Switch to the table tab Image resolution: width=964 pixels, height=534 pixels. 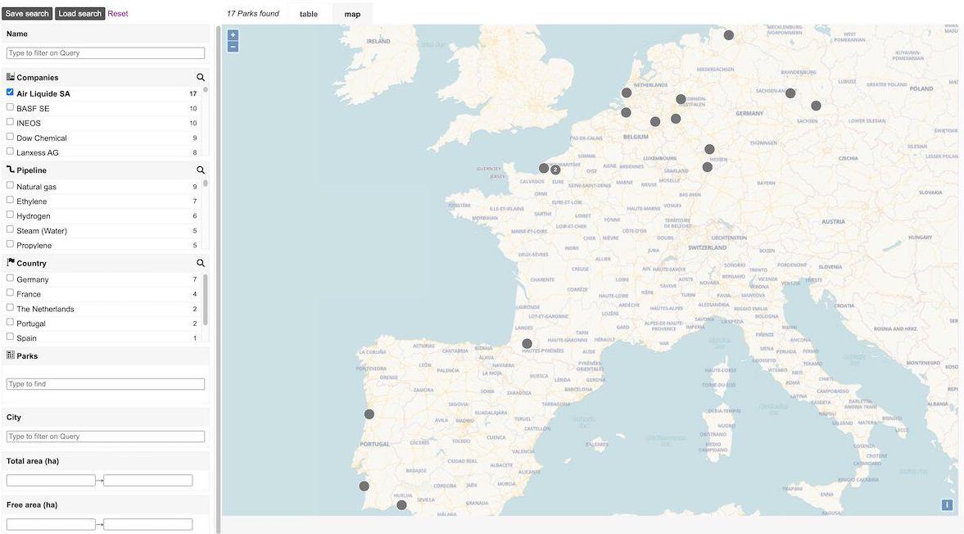pos(307,13)
